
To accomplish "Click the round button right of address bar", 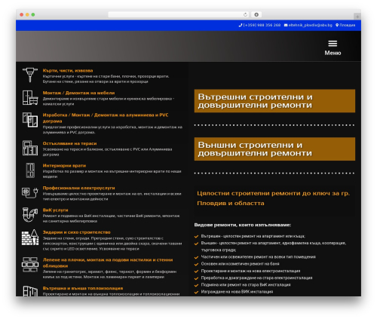I will 256,14.
